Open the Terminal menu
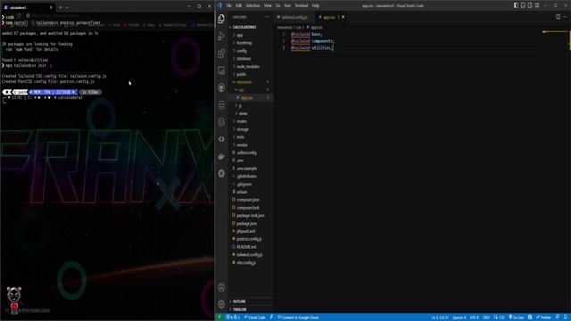571x321 pixels. tap(302, 5)
